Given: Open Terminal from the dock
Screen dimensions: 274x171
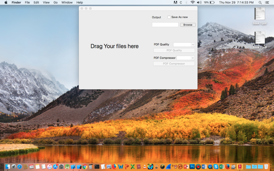Looking at the screenshot, I should 97,167.
